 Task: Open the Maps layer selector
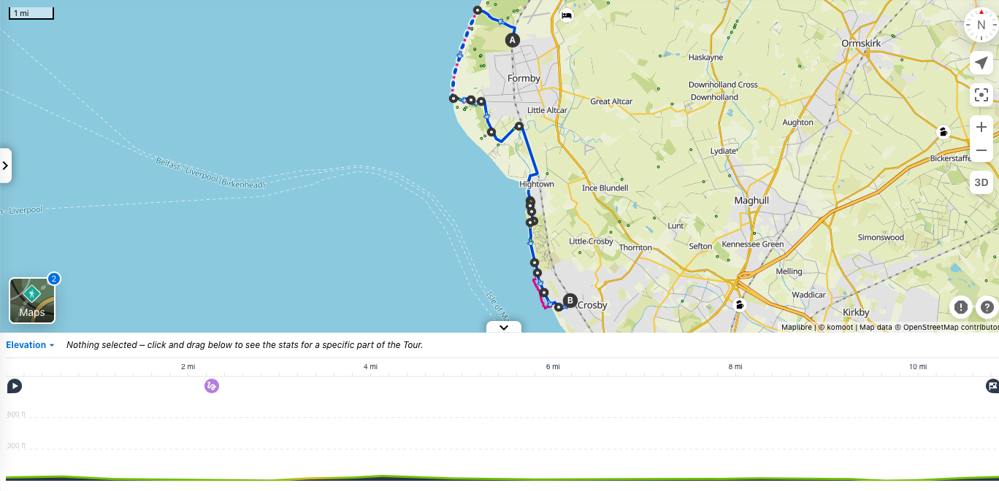click(32, 298)
